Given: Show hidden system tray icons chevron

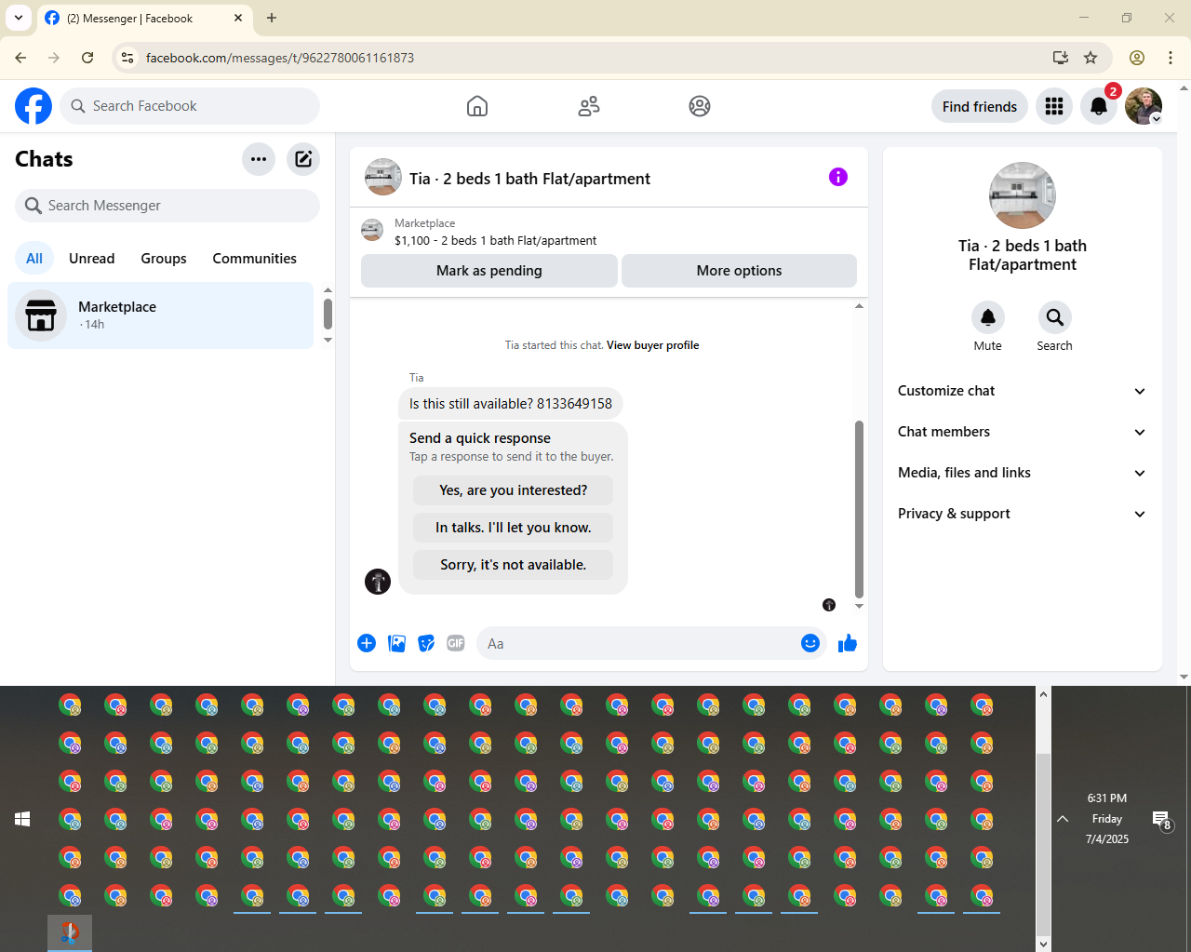Looking at the screenshot, I should click(1063, 819).
